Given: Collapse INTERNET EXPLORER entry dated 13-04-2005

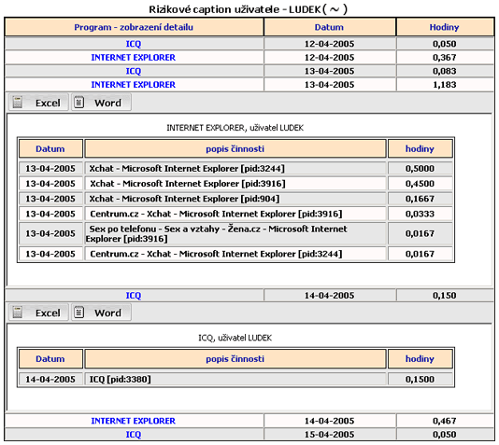Looking at the screenshot, I should pos(134,85).
